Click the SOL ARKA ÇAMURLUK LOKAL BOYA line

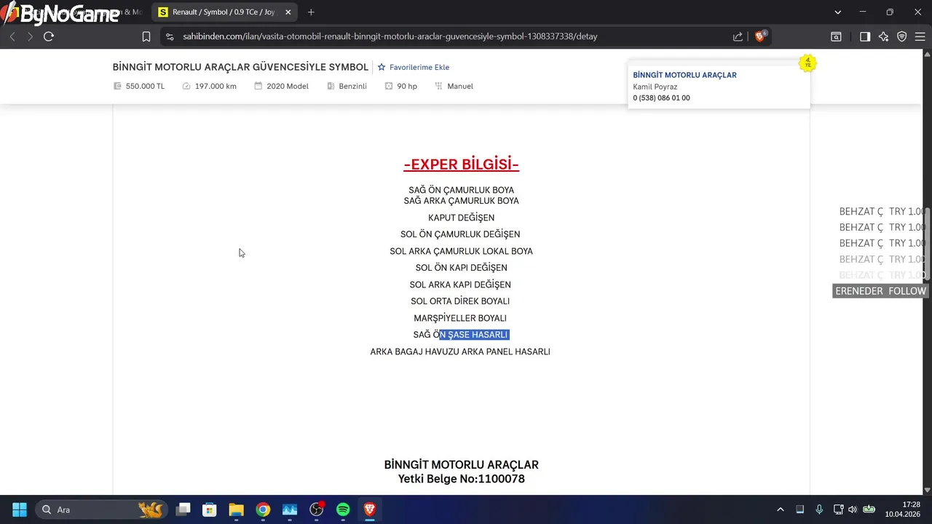pyautogui.click(x=461, y=251)
